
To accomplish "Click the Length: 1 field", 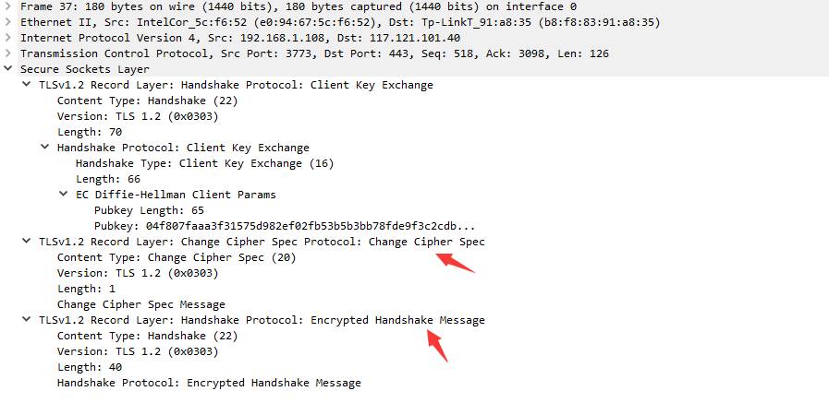I will [86, 289].
